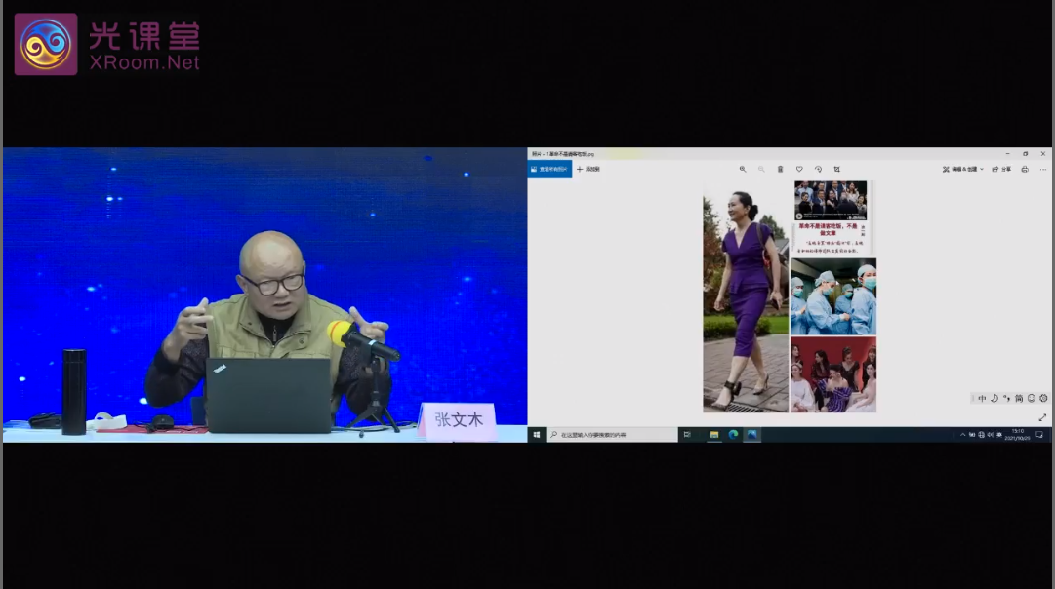Image resolution: width=1055 pixels, height=589 pixels.
Task: Click See all photos button
Action: click(549, 169)
